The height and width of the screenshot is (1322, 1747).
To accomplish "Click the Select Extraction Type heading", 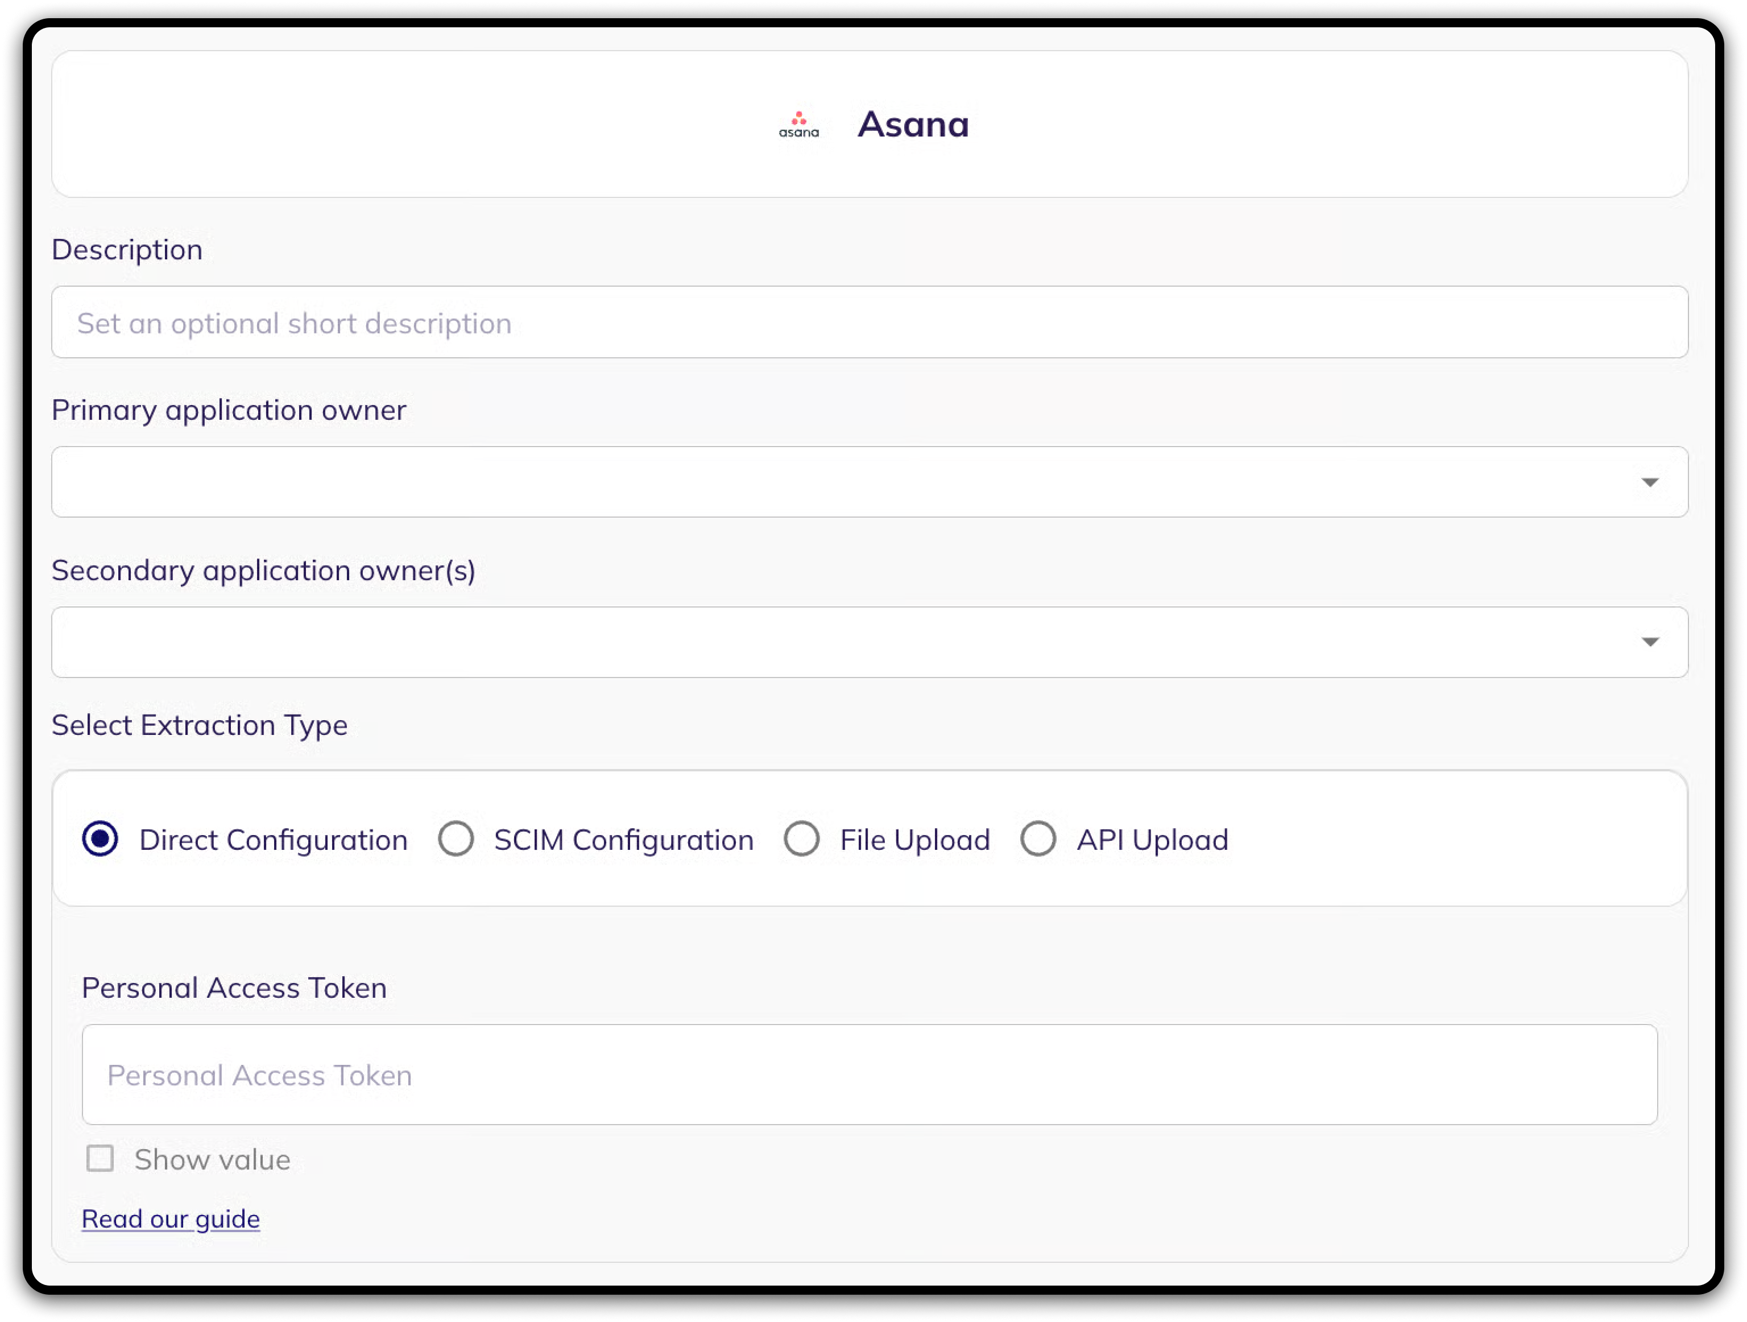I will pos(200,725).
